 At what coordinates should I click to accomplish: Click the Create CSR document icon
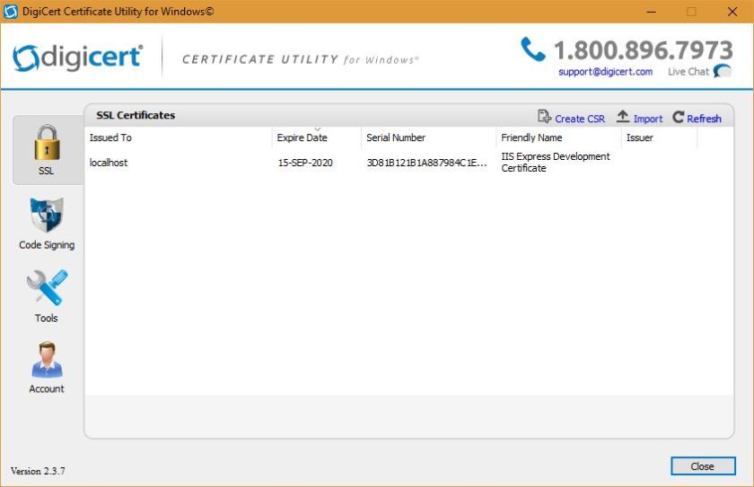(544, 117)
